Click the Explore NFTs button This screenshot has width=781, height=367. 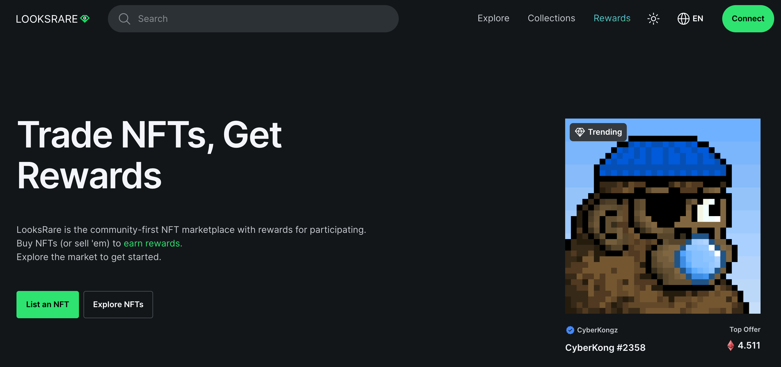(118, 304)
